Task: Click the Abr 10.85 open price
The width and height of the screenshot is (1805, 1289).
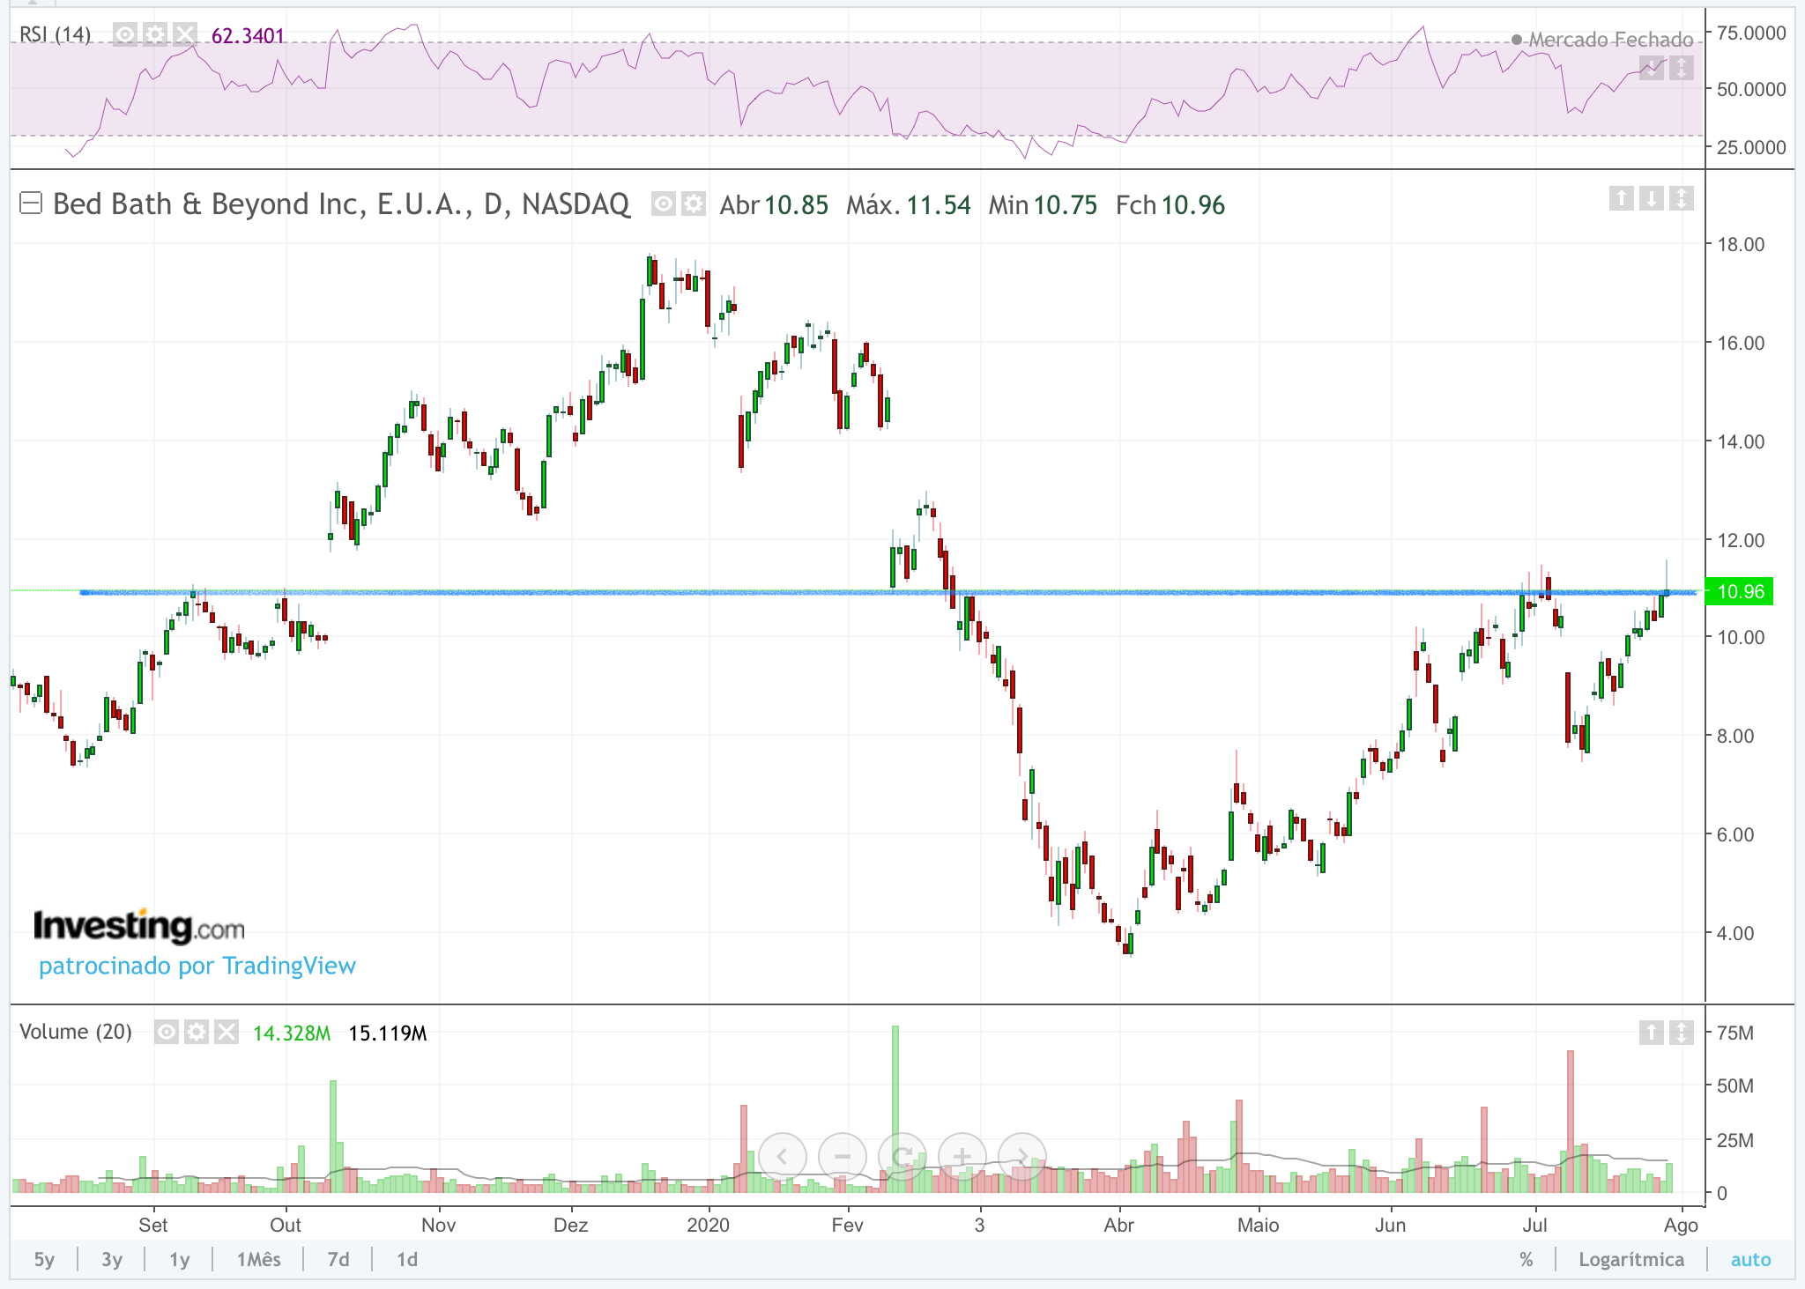Action: coord(774,205)
